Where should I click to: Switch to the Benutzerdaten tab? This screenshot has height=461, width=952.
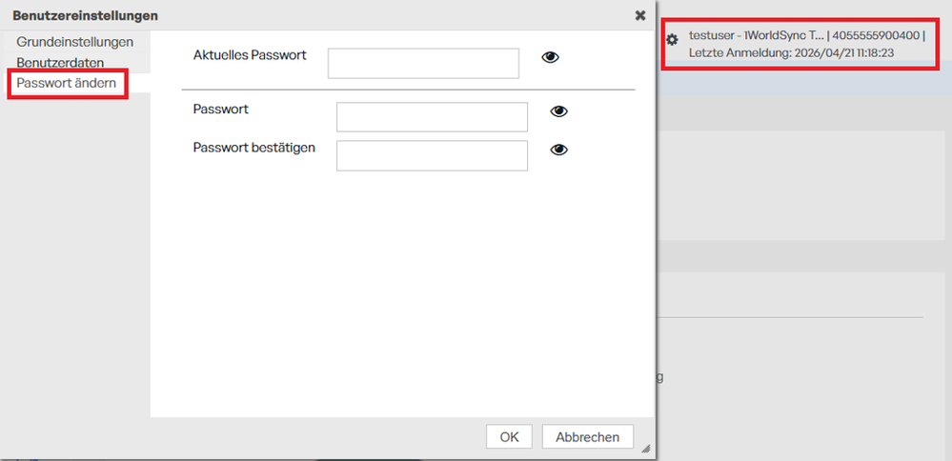(x=60, y=63)
